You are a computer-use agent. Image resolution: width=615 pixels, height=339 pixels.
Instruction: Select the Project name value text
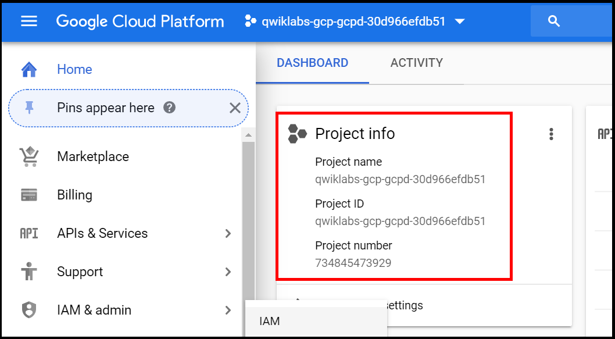pos(401,179)
